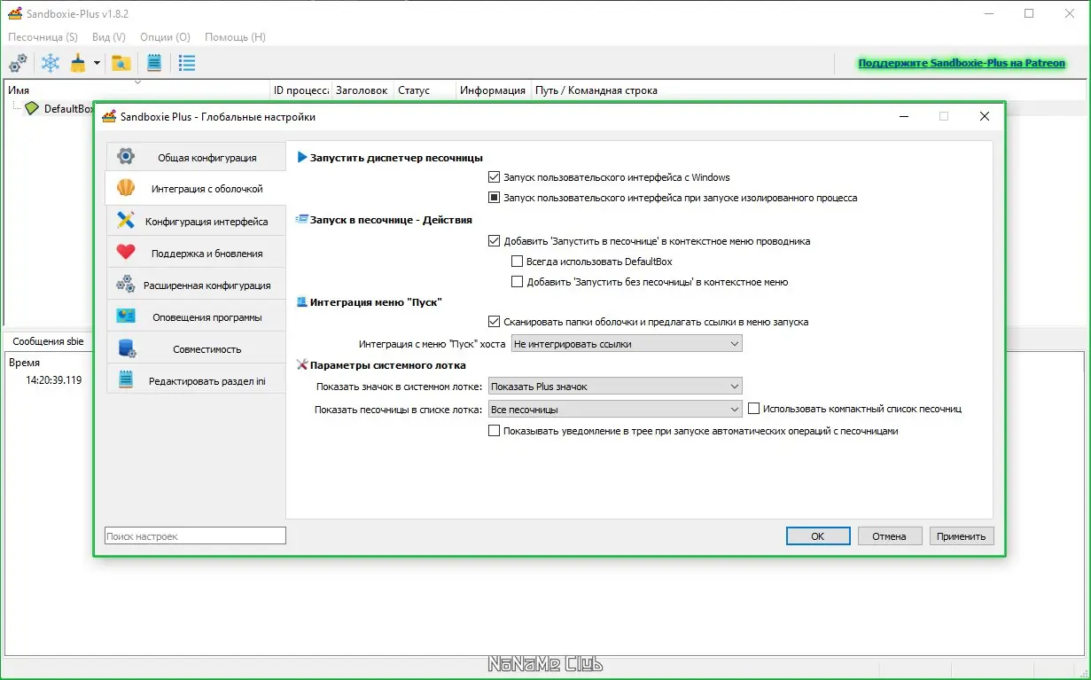Click the Заголовок column header
This screenshot has width=1091, height=680.
[362, 90]
